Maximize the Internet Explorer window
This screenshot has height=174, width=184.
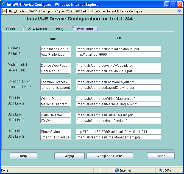click(173, 4)
